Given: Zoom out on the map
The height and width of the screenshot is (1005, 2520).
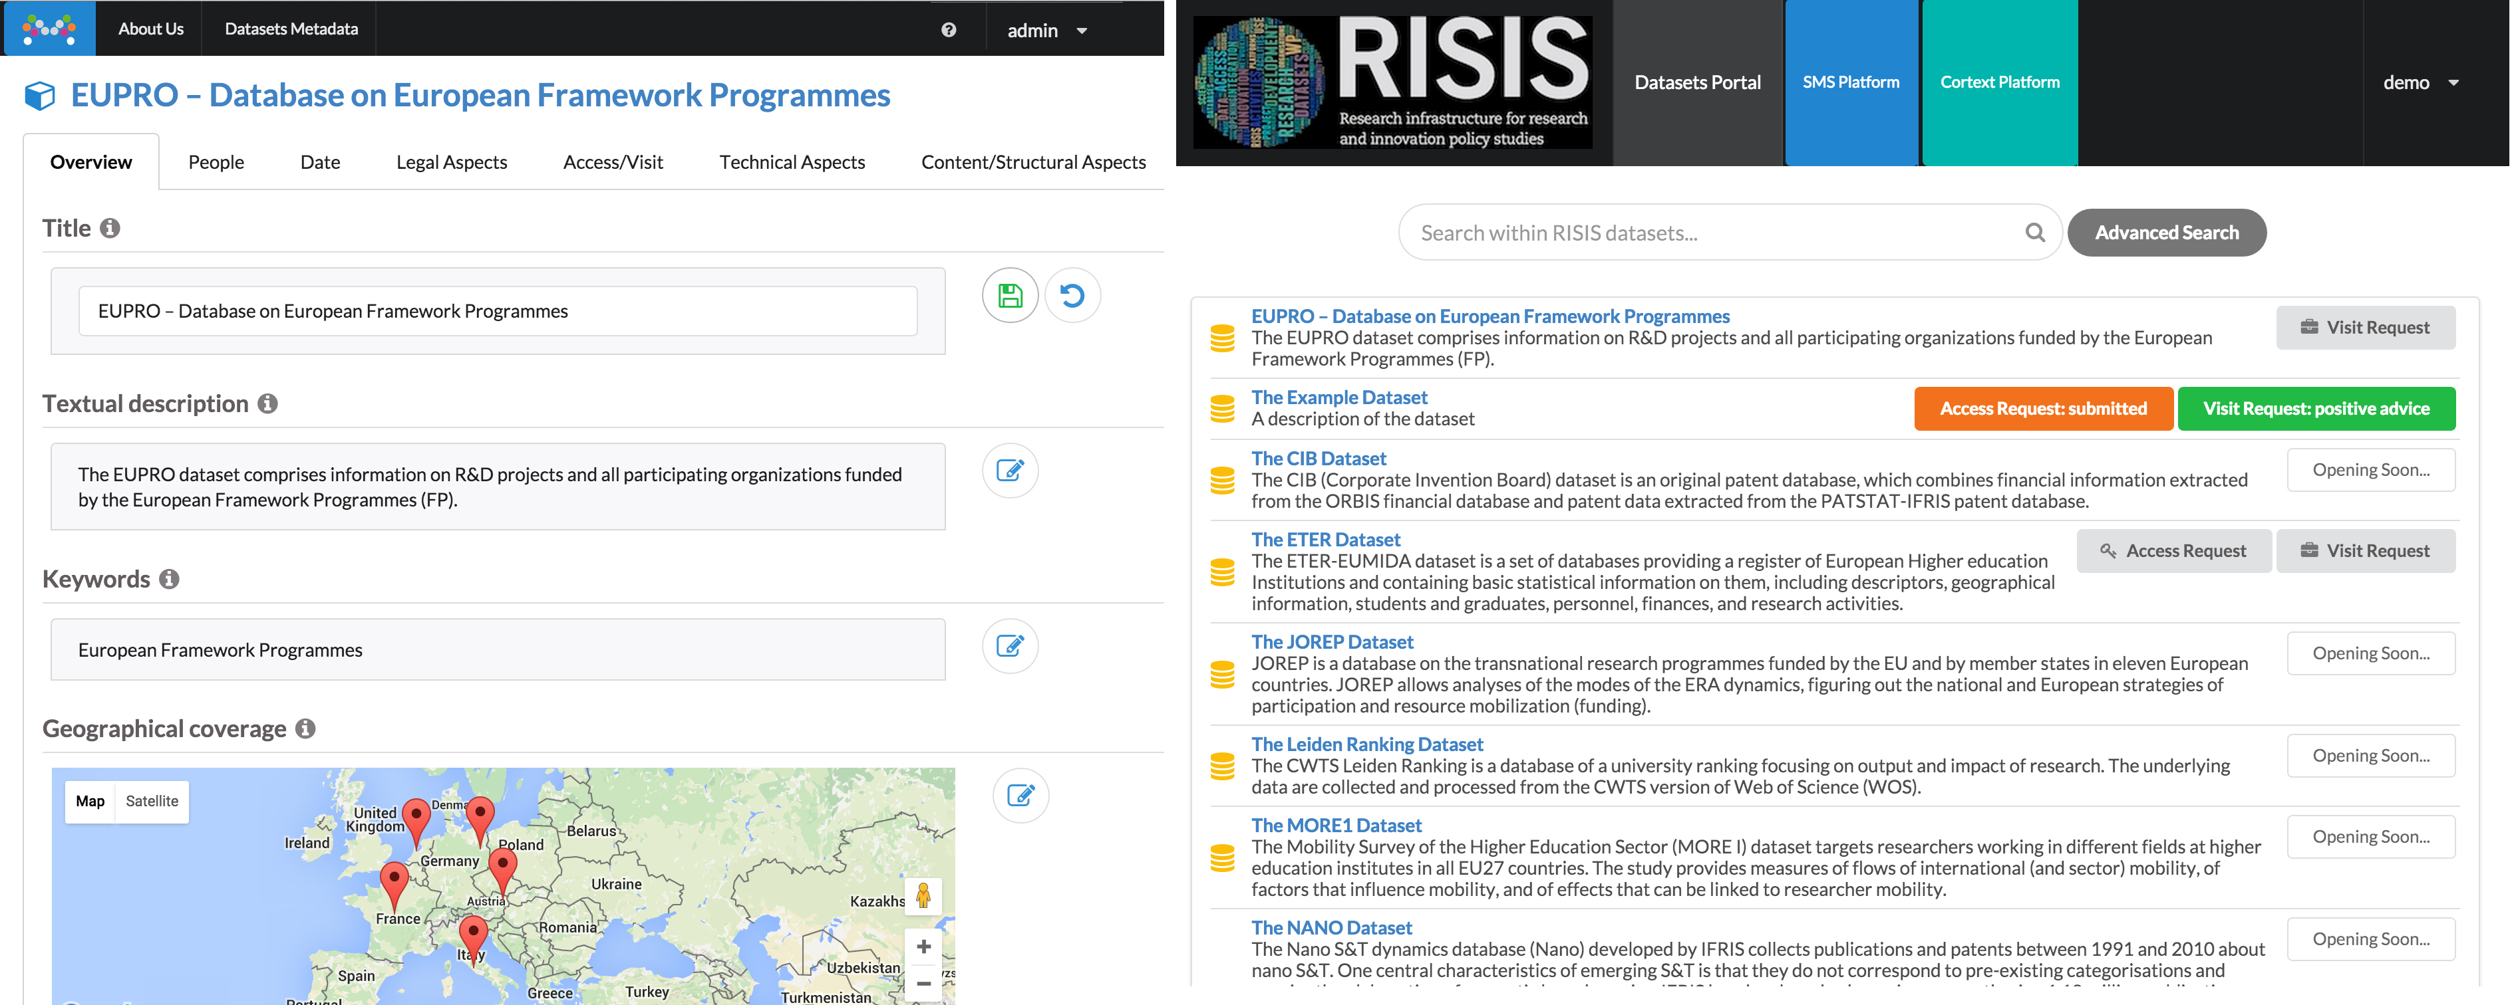Looking at the screenshot, I should click(923, 984).
